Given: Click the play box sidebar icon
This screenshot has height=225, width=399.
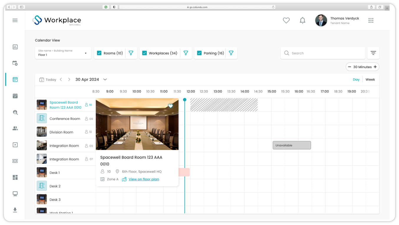Looking at the screenshot, I should click(15, 145).
